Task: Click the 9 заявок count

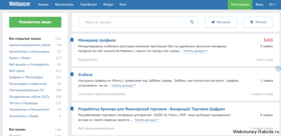Action: [x=267, y=46]
